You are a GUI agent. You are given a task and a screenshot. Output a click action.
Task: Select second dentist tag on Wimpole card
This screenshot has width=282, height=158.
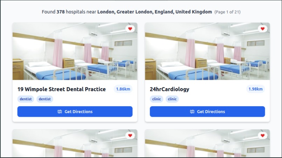coord(44,99)
